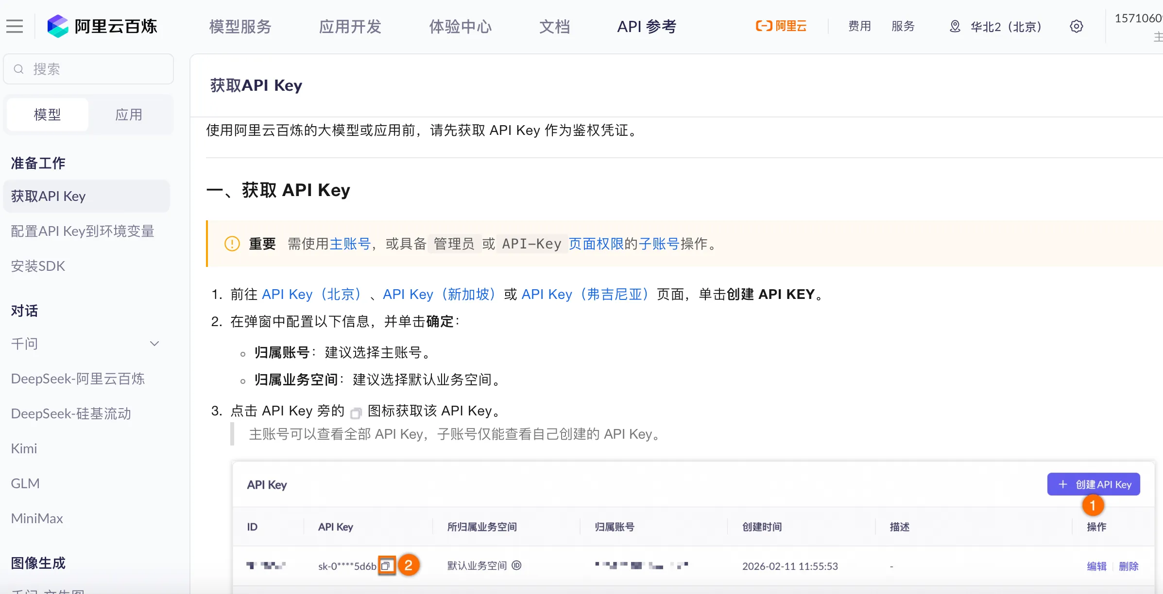Open the settings gear icon
This screenshot has height=594, width=1163.
(x=1077, y=26)
